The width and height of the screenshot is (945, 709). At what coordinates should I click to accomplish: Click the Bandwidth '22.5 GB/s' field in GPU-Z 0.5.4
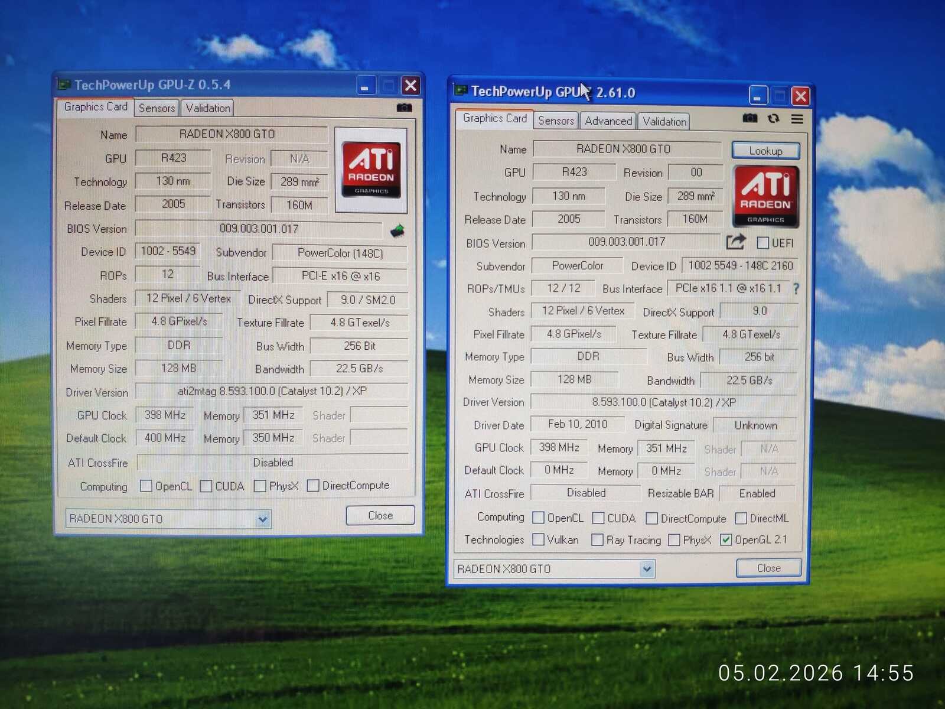point(359,369)
